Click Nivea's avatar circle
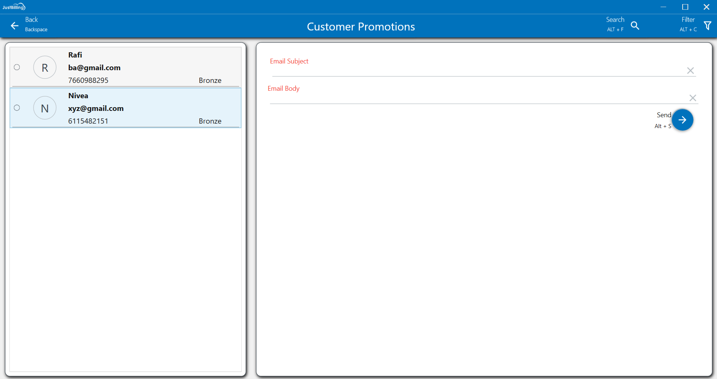 tap(45, 108)
